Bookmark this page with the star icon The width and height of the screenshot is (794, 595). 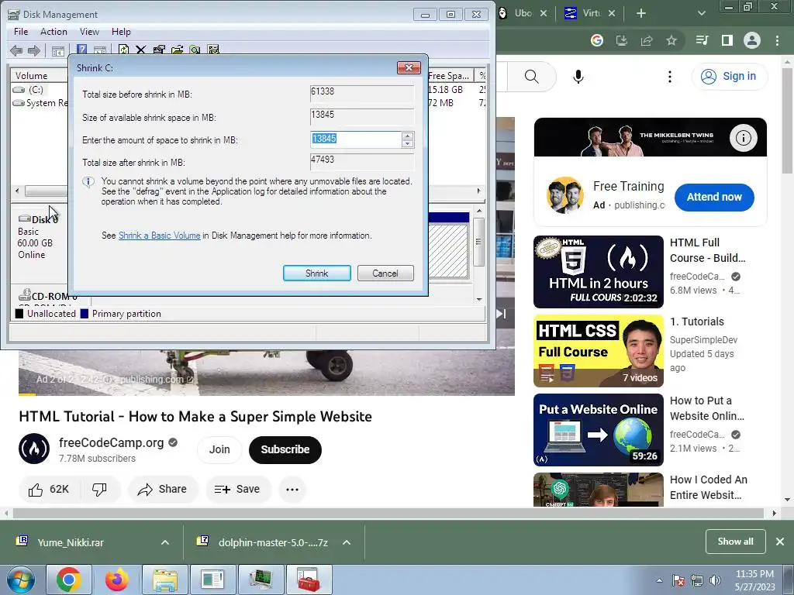(x=671, y=40)
